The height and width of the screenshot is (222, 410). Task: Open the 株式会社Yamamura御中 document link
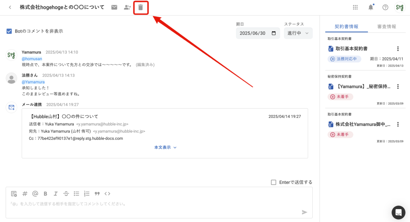[363, 124]
